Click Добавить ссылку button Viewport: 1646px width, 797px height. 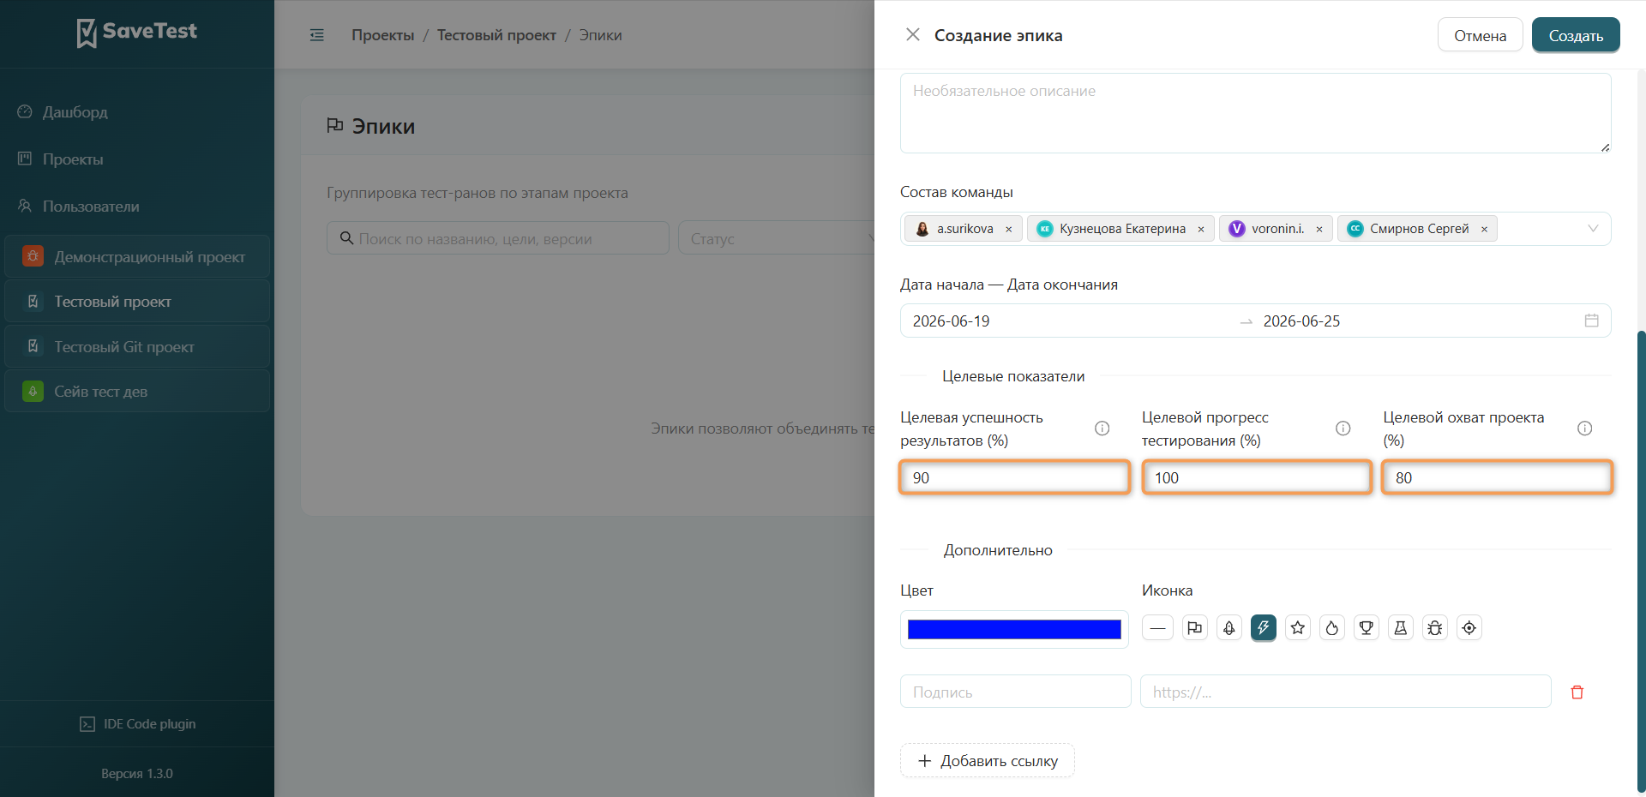point(988,761)
